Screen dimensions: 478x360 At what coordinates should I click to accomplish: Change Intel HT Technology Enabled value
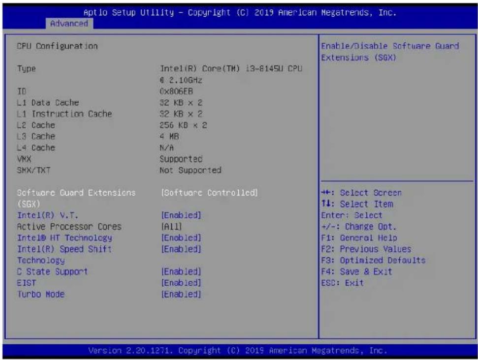click(x=181, y=238)
